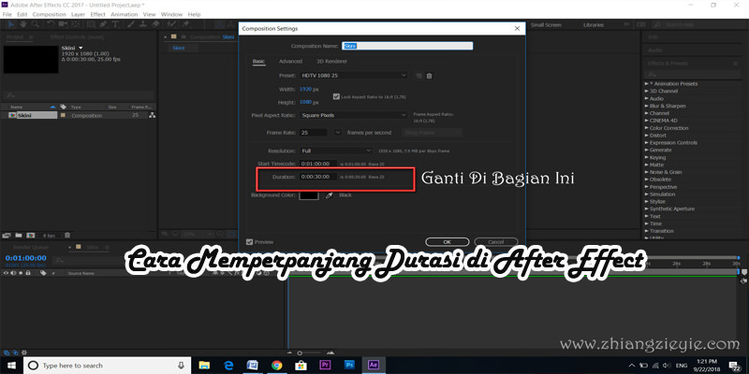Create new composition from Project panel footer

tap(31, 236)
